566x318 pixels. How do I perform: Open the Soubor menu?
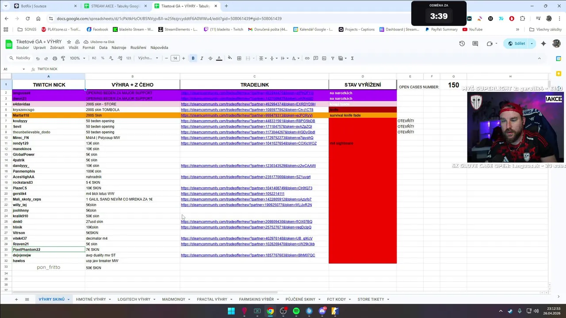[23, 48]
